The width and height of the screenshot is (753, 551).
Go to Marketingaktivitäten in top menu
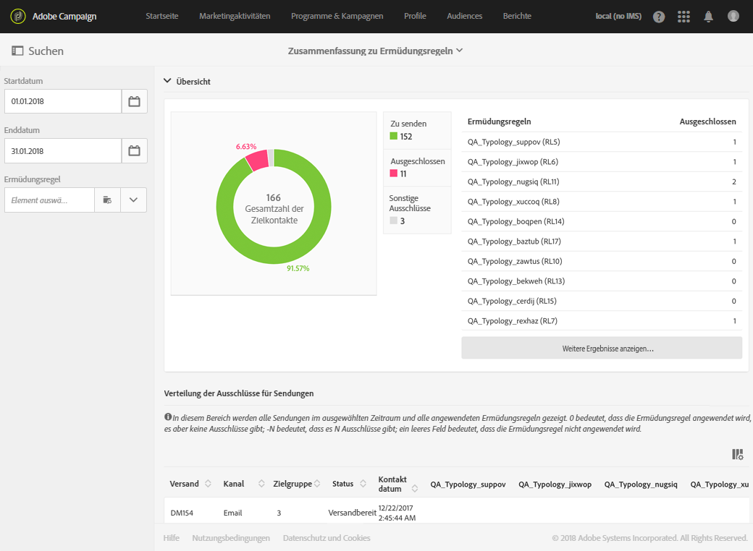coord(235,17)
